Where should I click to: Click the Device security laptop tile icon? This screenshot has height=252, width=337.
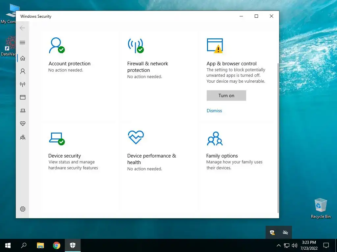pyautogui.click(x=57, y=139)
